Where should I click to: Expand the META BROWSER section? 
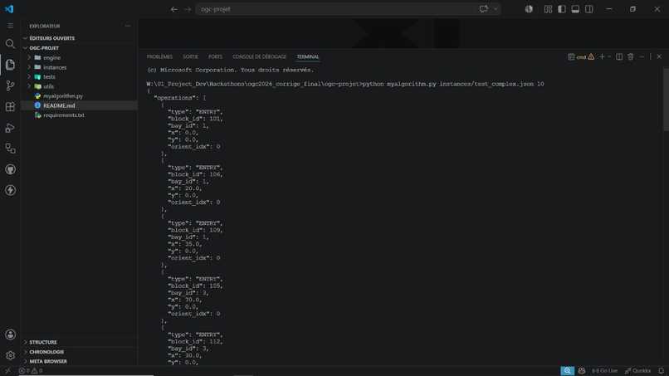tap(80, 361)
